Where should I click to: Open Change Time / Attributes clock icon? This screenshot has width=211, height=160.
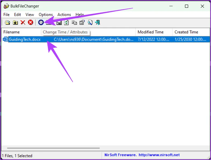pyautogui.click(x=41, y=22)
